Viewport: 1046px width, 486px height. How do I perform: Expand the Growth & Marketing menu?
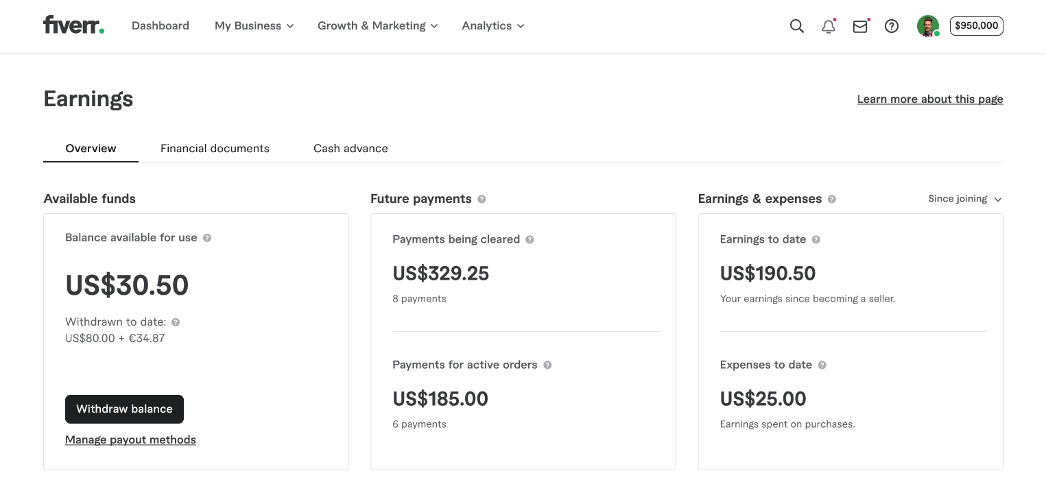377,26
